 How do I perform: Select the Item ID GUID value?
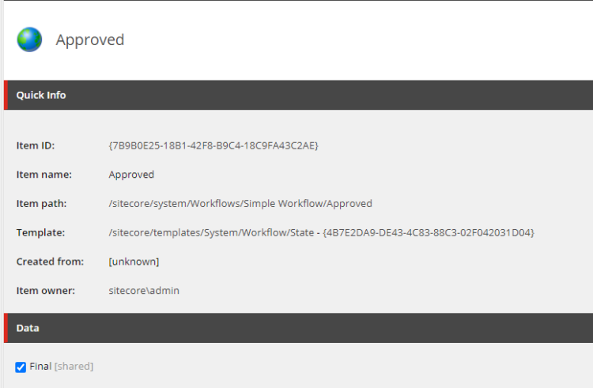(213, 145)
